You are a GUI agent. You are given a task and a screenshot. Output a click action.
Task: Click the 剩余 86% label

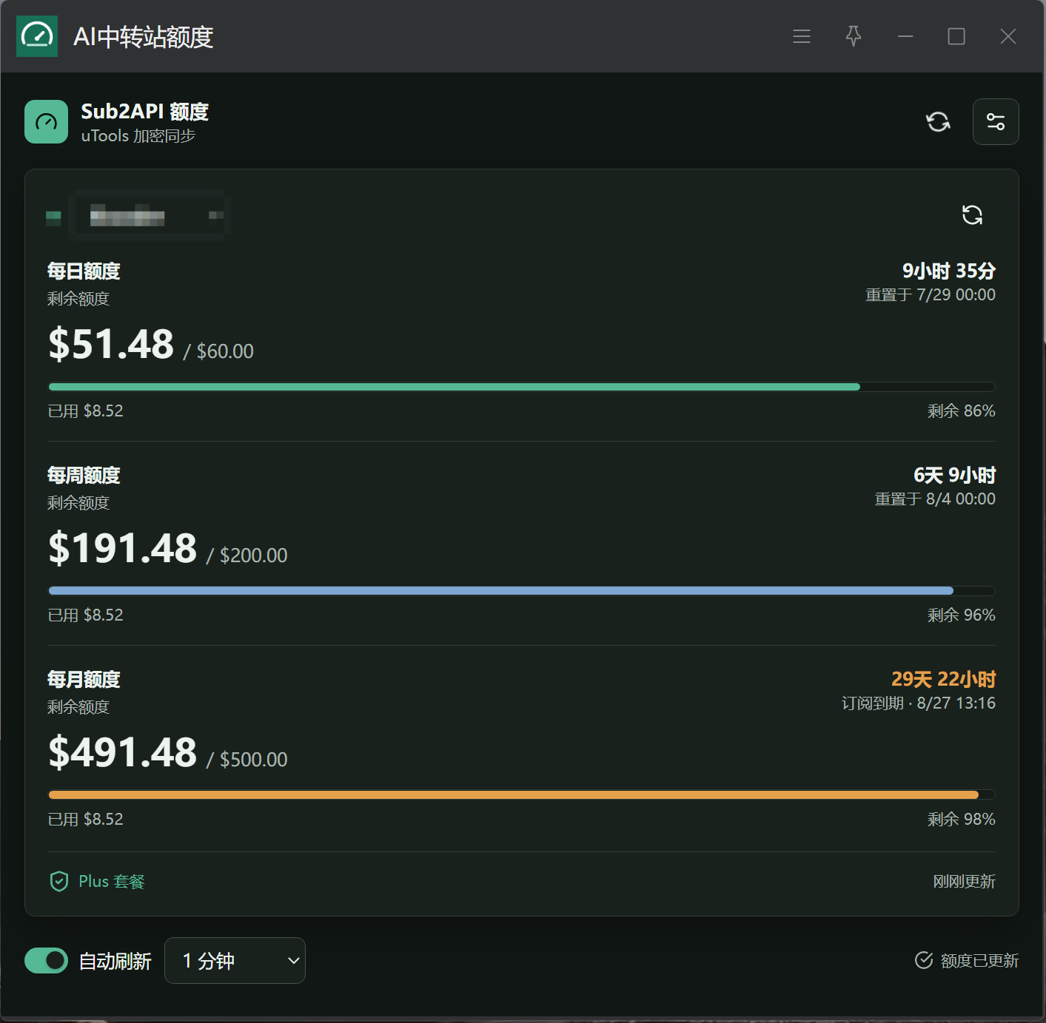click(962, 411)
